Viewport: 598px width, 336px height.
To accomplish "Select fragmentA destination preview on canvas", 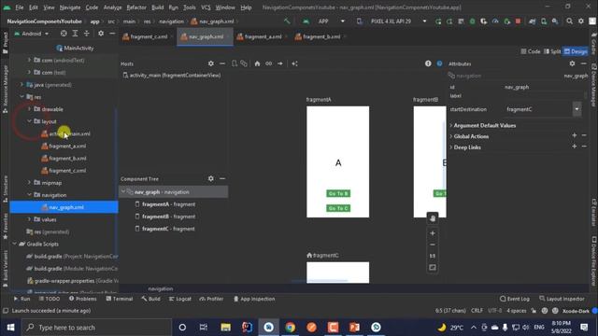I will pos(338,161).
